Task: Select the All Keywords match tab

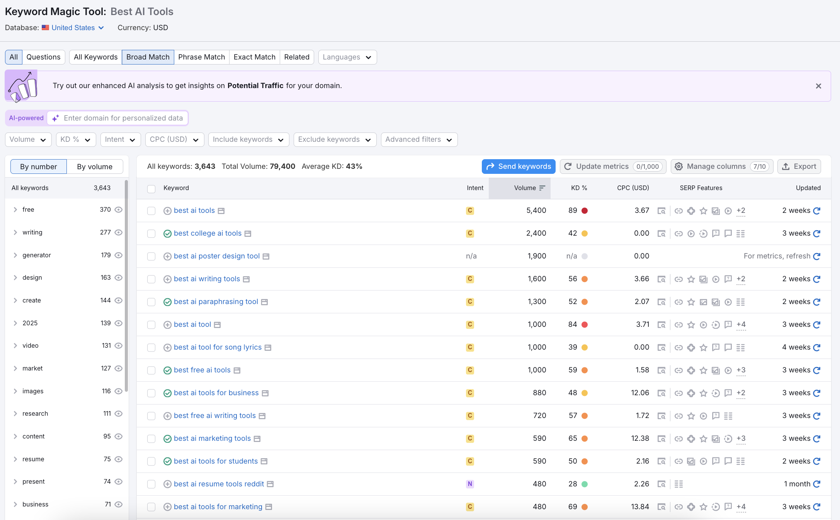Action: [95, 57]
